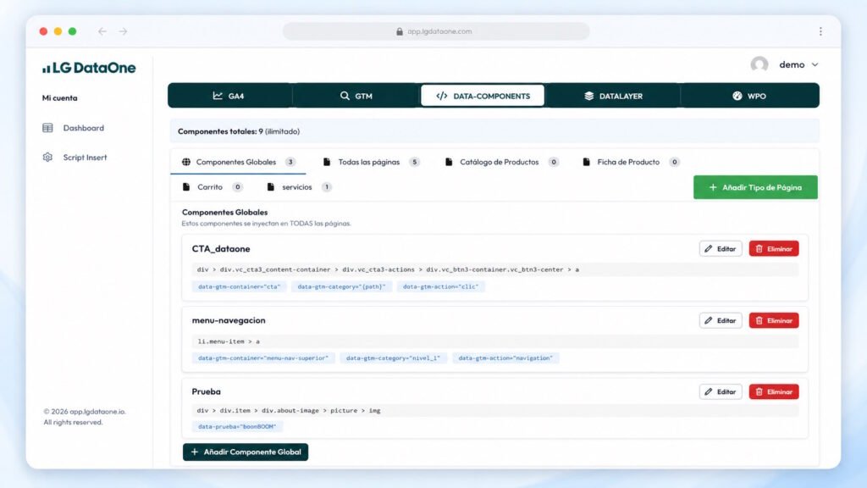Click the menu-navegacion component title
The width and height of the screenshot is (867, 488).
point(229,320)
